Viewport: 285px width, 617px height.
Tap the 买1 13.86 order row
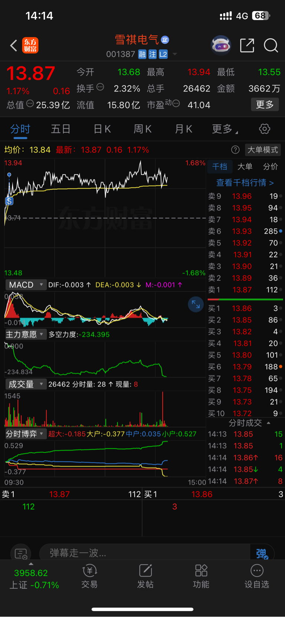pos(245,308)
